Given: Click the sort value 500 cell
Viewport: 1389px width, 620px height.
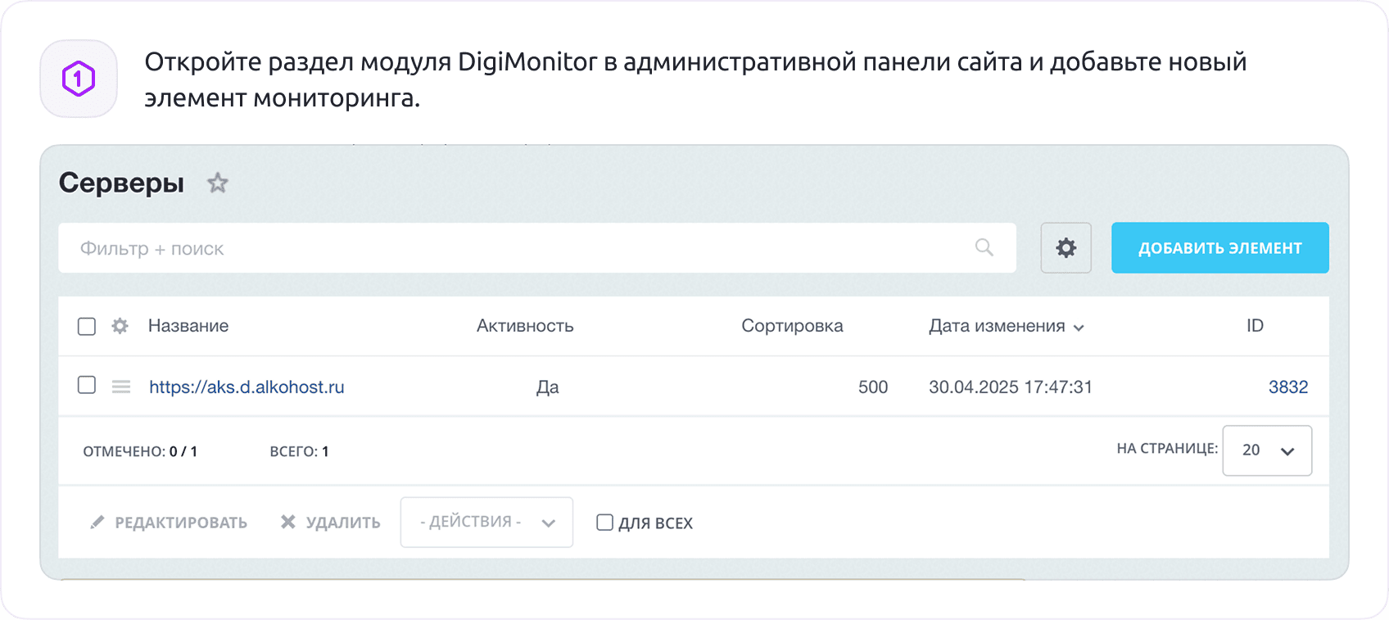Looking at the screenshot, I should click(x=873, y=387).
